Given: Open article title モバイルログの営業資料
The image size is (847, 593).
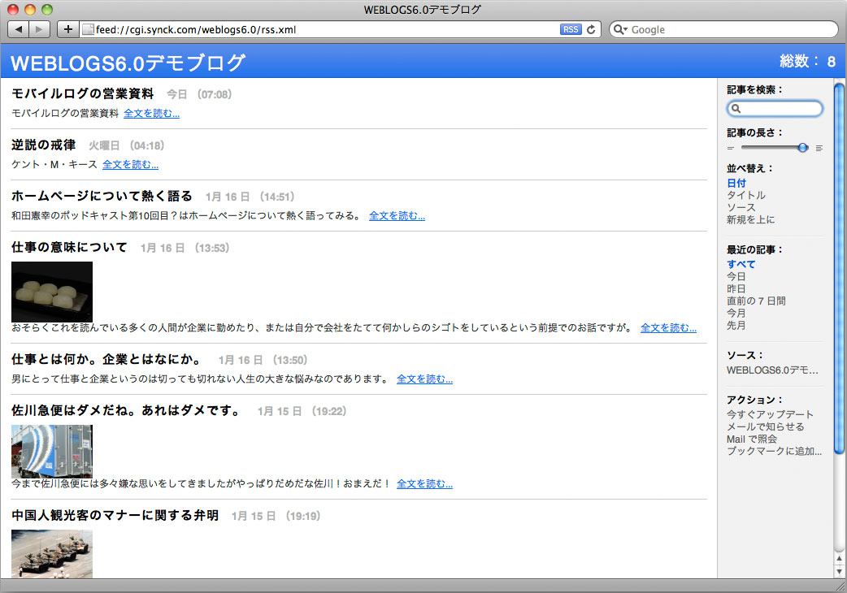Looking at the screenshot, I should click(83, 94).
